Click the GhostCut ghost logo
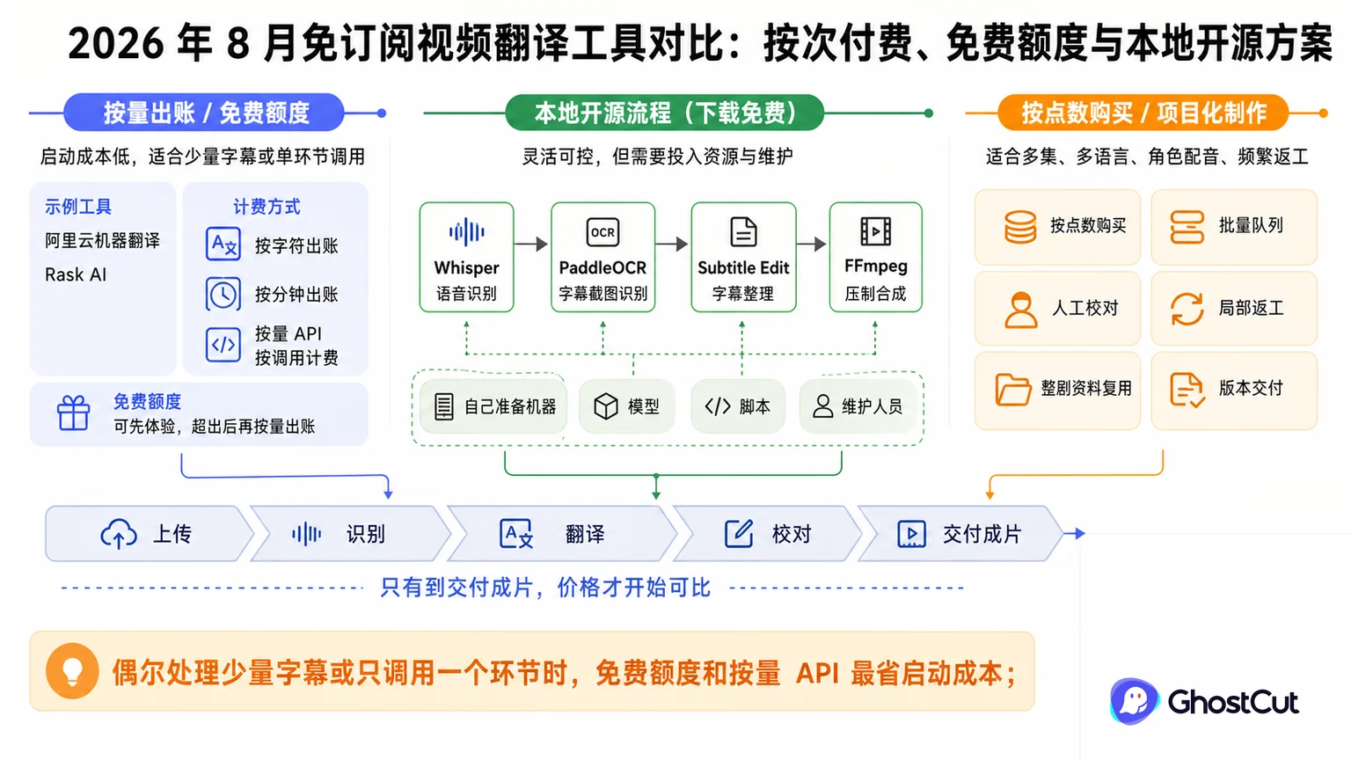This screenshot has height=760, width=1351. pyautogui.click(x=1135, y=701)
